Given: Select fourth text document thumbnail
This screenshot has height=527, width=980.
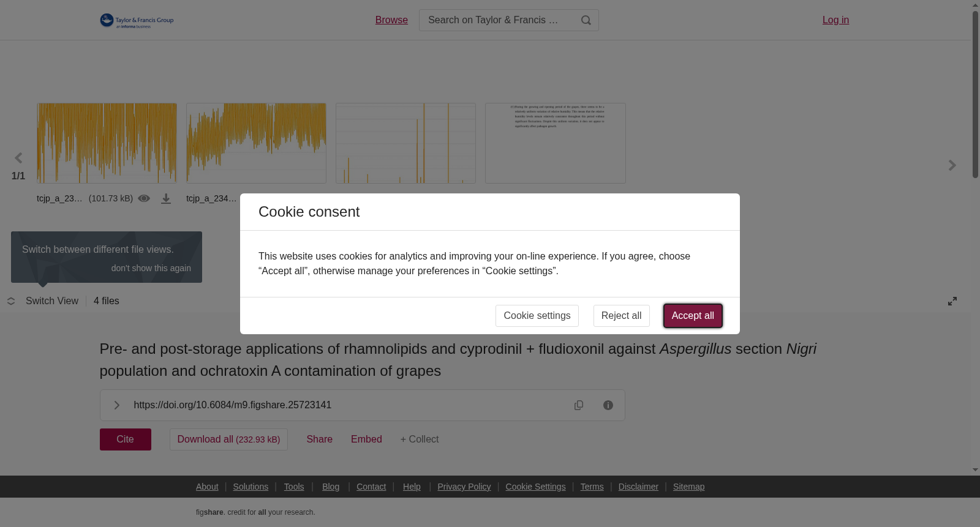Looking at the screenshot, I should pos(556,143).
